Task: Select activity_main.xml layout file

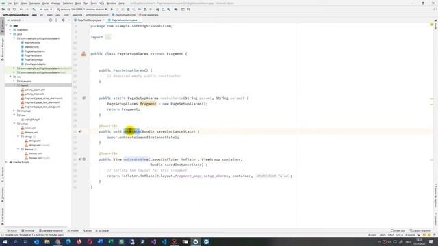Action: pyautogui.click(x=34, y=94)
